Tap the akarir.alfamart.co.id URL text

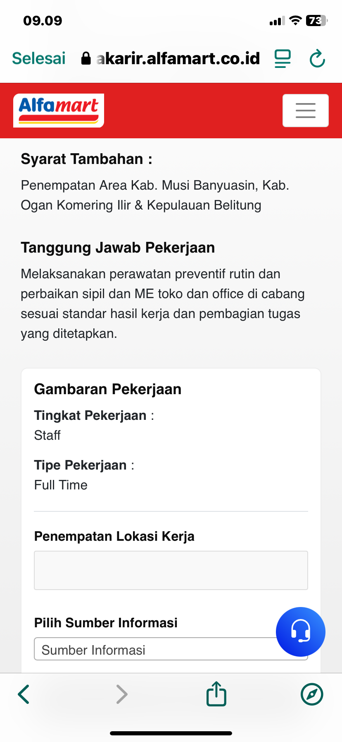(178, 58)
